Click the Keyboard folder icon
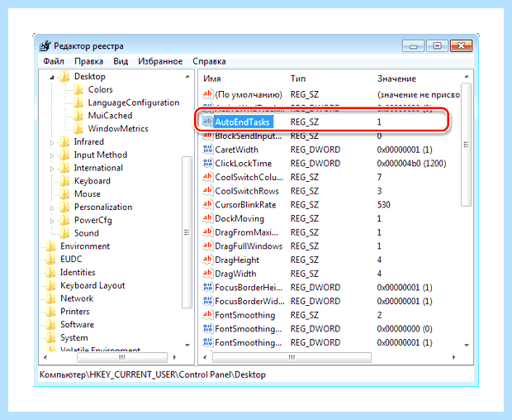Image resolution: width=512 pixels, height=420 pixels. click(64, 181)
